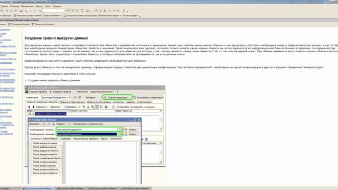Image resolution: width=338 pixels, height=190 pixels.
Task: Open the 'Окна' menu
Action: pos(48,6)
